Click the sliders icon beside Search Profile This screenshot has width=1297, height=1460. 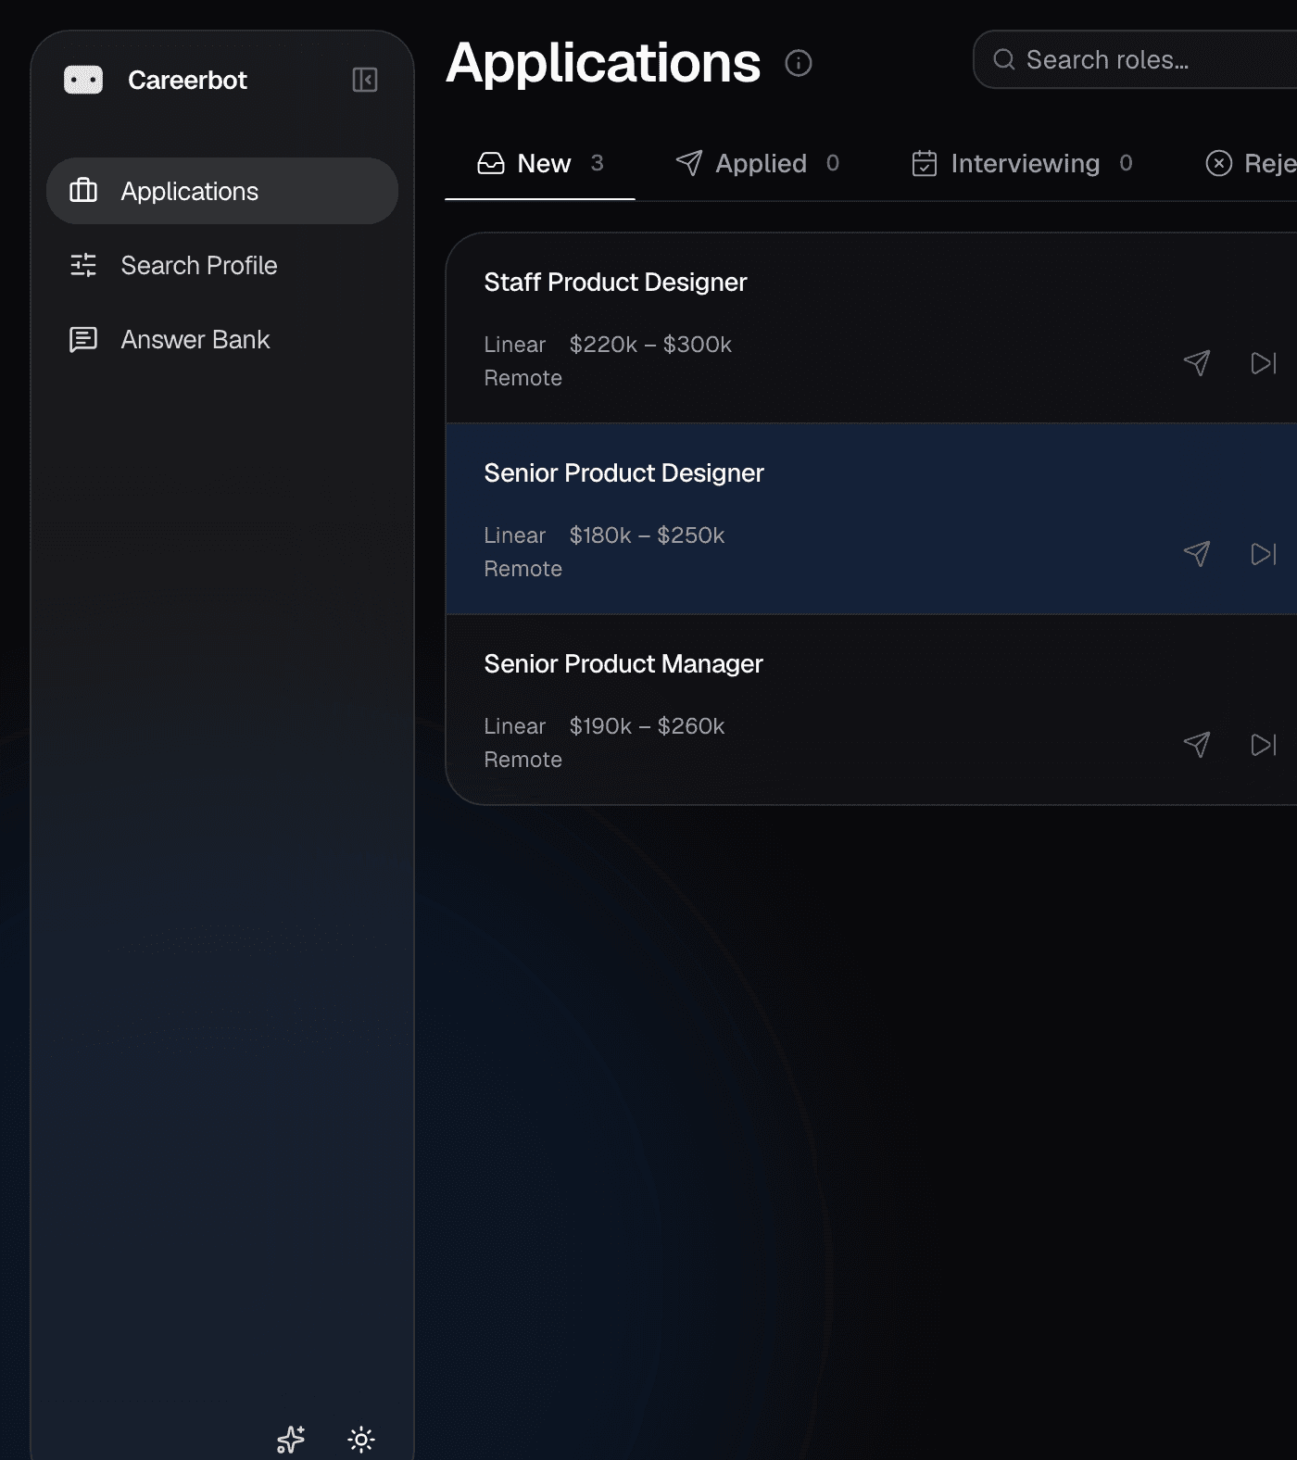coord(83,265)
